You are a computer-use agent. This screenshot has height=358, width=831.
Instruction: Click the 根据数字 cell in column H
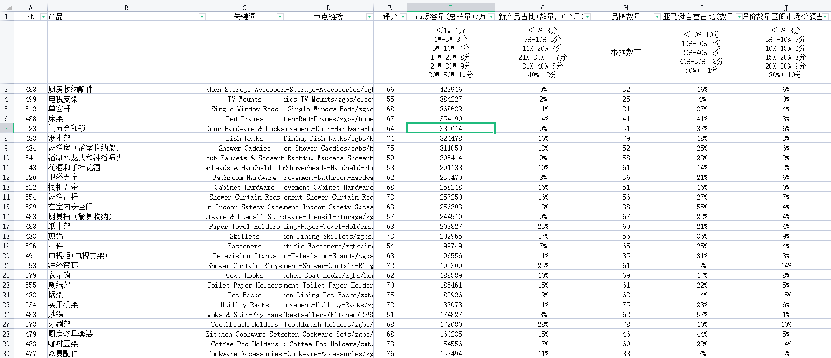[x=626, y=52]
